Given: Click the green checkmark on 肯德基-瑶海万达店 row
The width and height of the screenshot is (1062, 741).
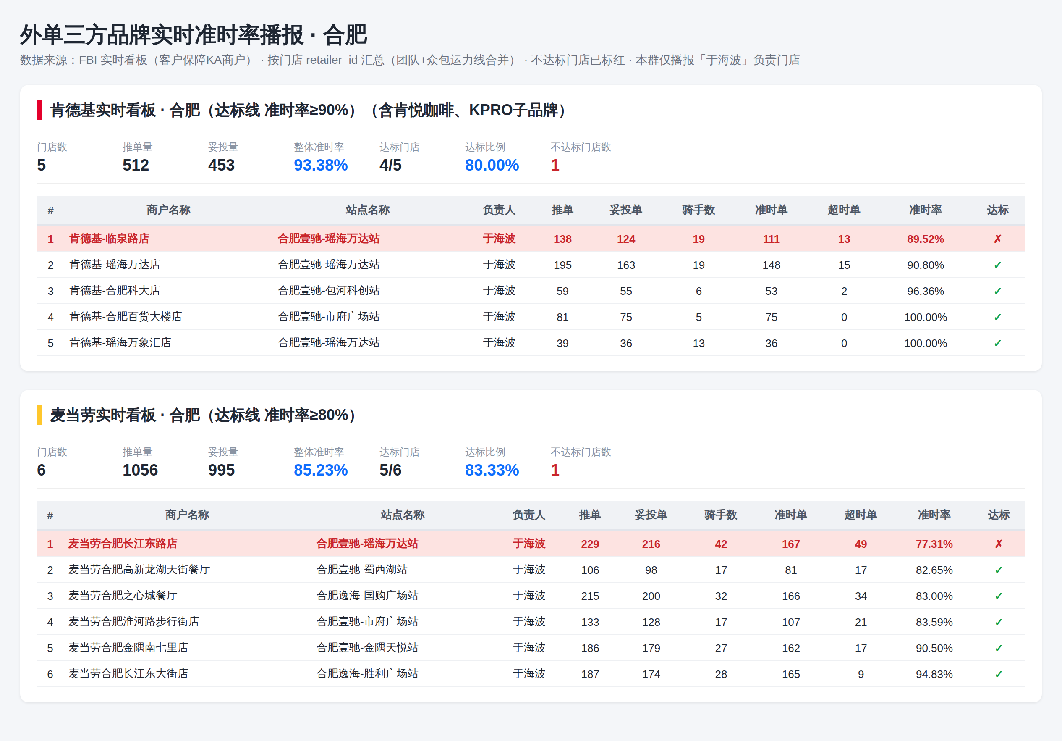Looking at the screenshot, I should pos(997,265).
